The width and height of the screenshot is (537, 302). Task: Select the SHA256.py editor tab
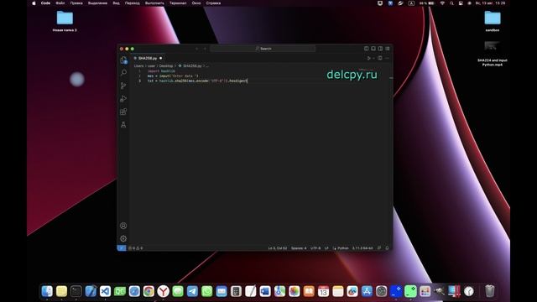(148, 58)
